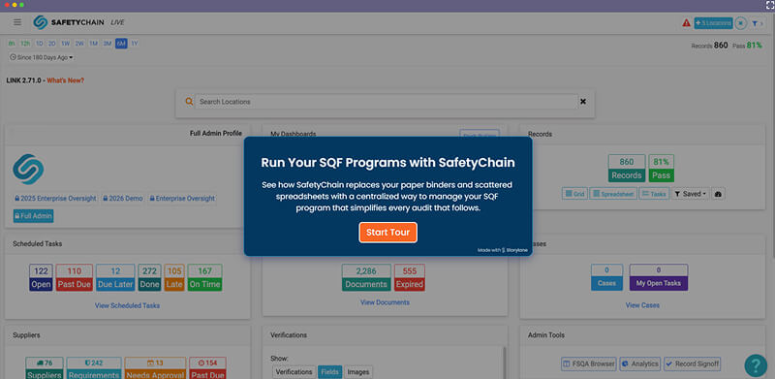
Task: Show Images in Verifications panel
Action: click(358, 371)
